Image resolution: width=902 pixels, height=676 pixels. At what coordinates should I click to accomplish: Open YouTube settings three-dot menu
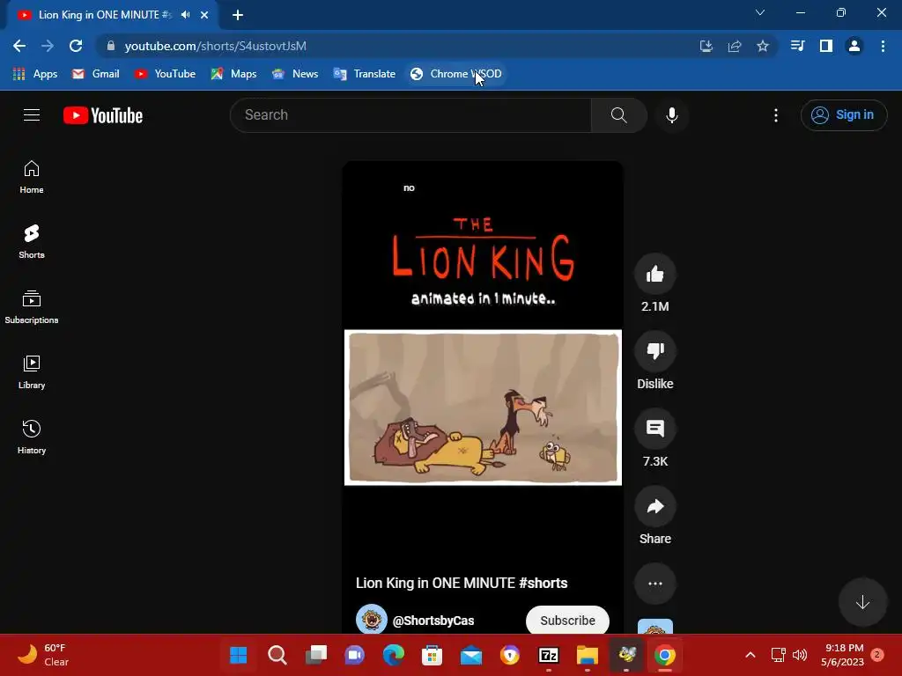pyautogui.click(x=776, y=115)
